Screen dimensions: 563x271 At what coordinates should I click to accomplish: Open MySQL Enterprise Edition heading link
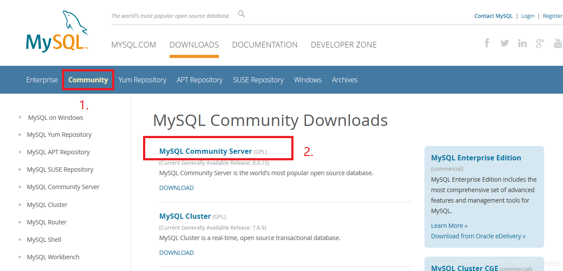pos(476,158)
